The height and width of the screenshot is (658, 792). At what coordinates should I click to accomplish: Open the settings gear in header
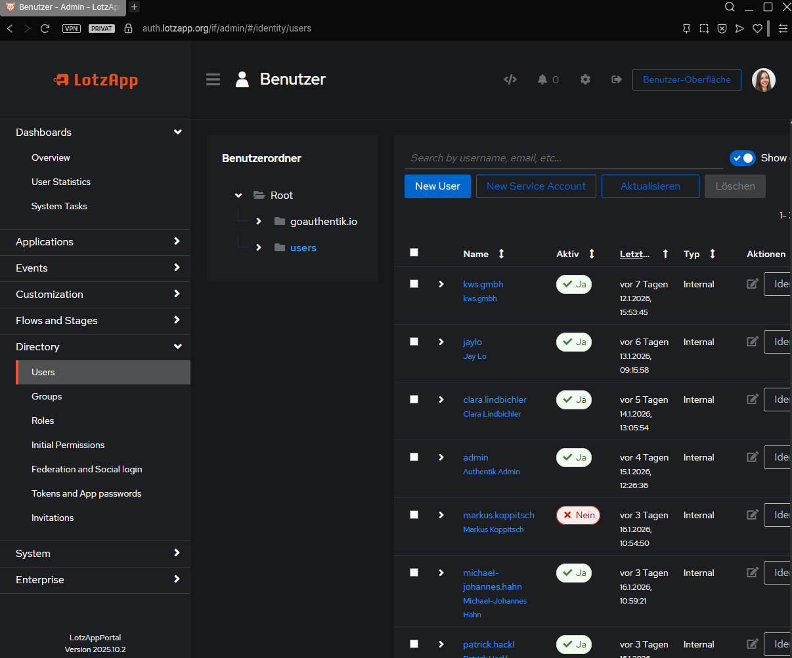(x=585, y=79)
